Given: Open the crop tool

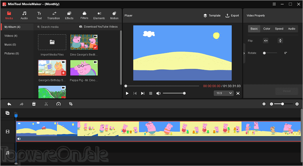Looking at the screenshot, I should pos(71,104).
